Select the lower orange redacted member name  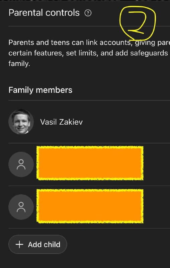[90, 206]
